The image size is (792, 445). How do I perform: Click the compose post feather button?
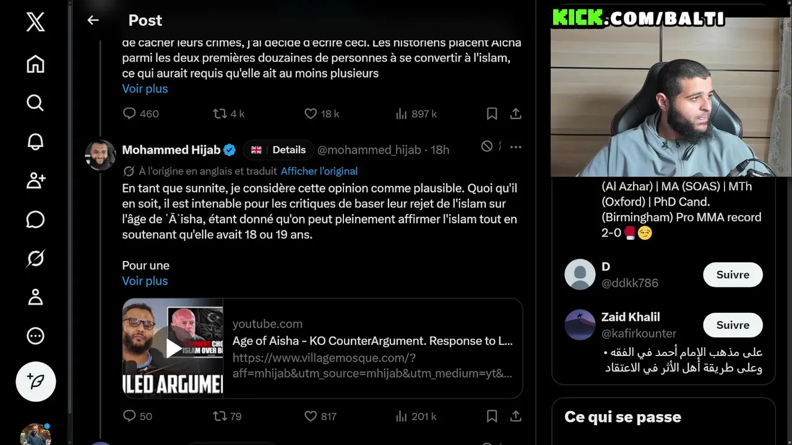pos(36,381)
